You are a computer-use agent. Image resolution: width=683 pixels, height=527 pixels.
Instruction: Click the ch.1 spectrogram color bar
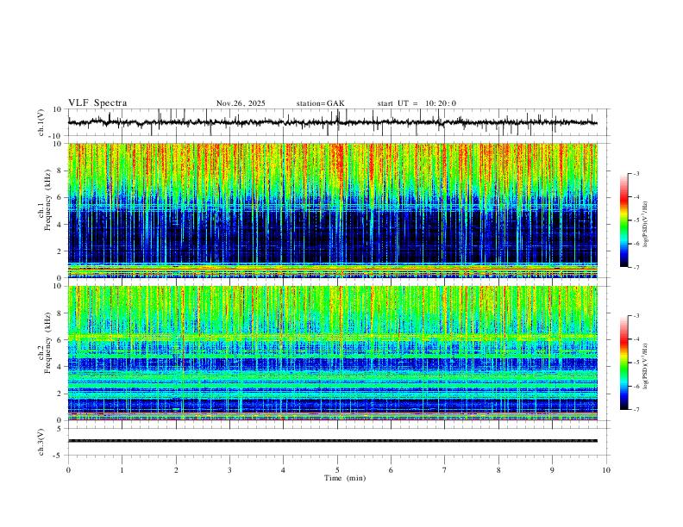click(x=623, y=220)
